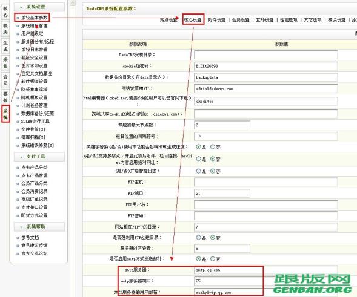Click the collapse arrow above the sidebar divider
Screen dimensions: 357x297
pyautogui.click(x=72, y=3)
